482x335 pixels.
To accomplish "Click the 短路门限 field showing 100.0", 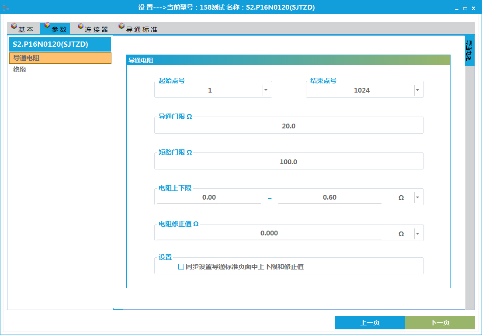I will (x=288, y=161).
